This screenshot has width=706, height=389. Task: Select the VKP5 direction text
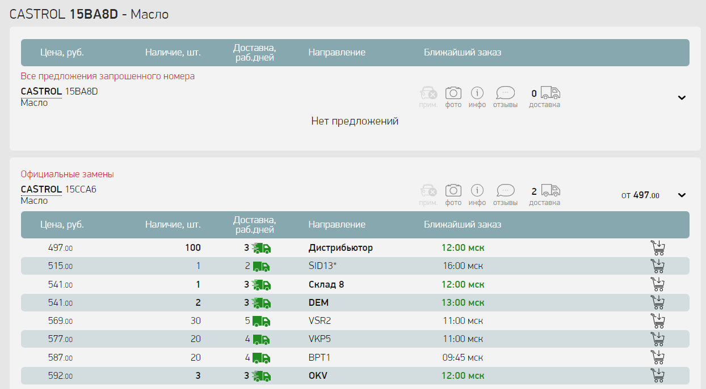(x=320, y=339)
